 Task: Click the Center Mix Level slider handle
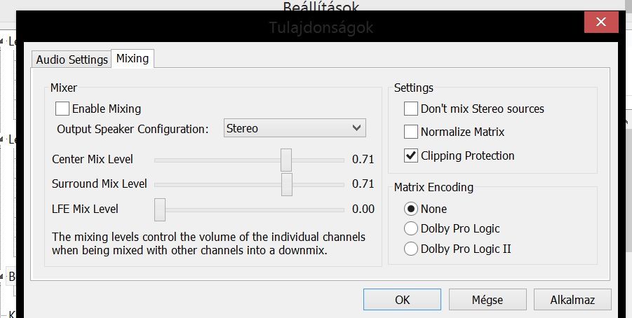(x=286, y=160)
